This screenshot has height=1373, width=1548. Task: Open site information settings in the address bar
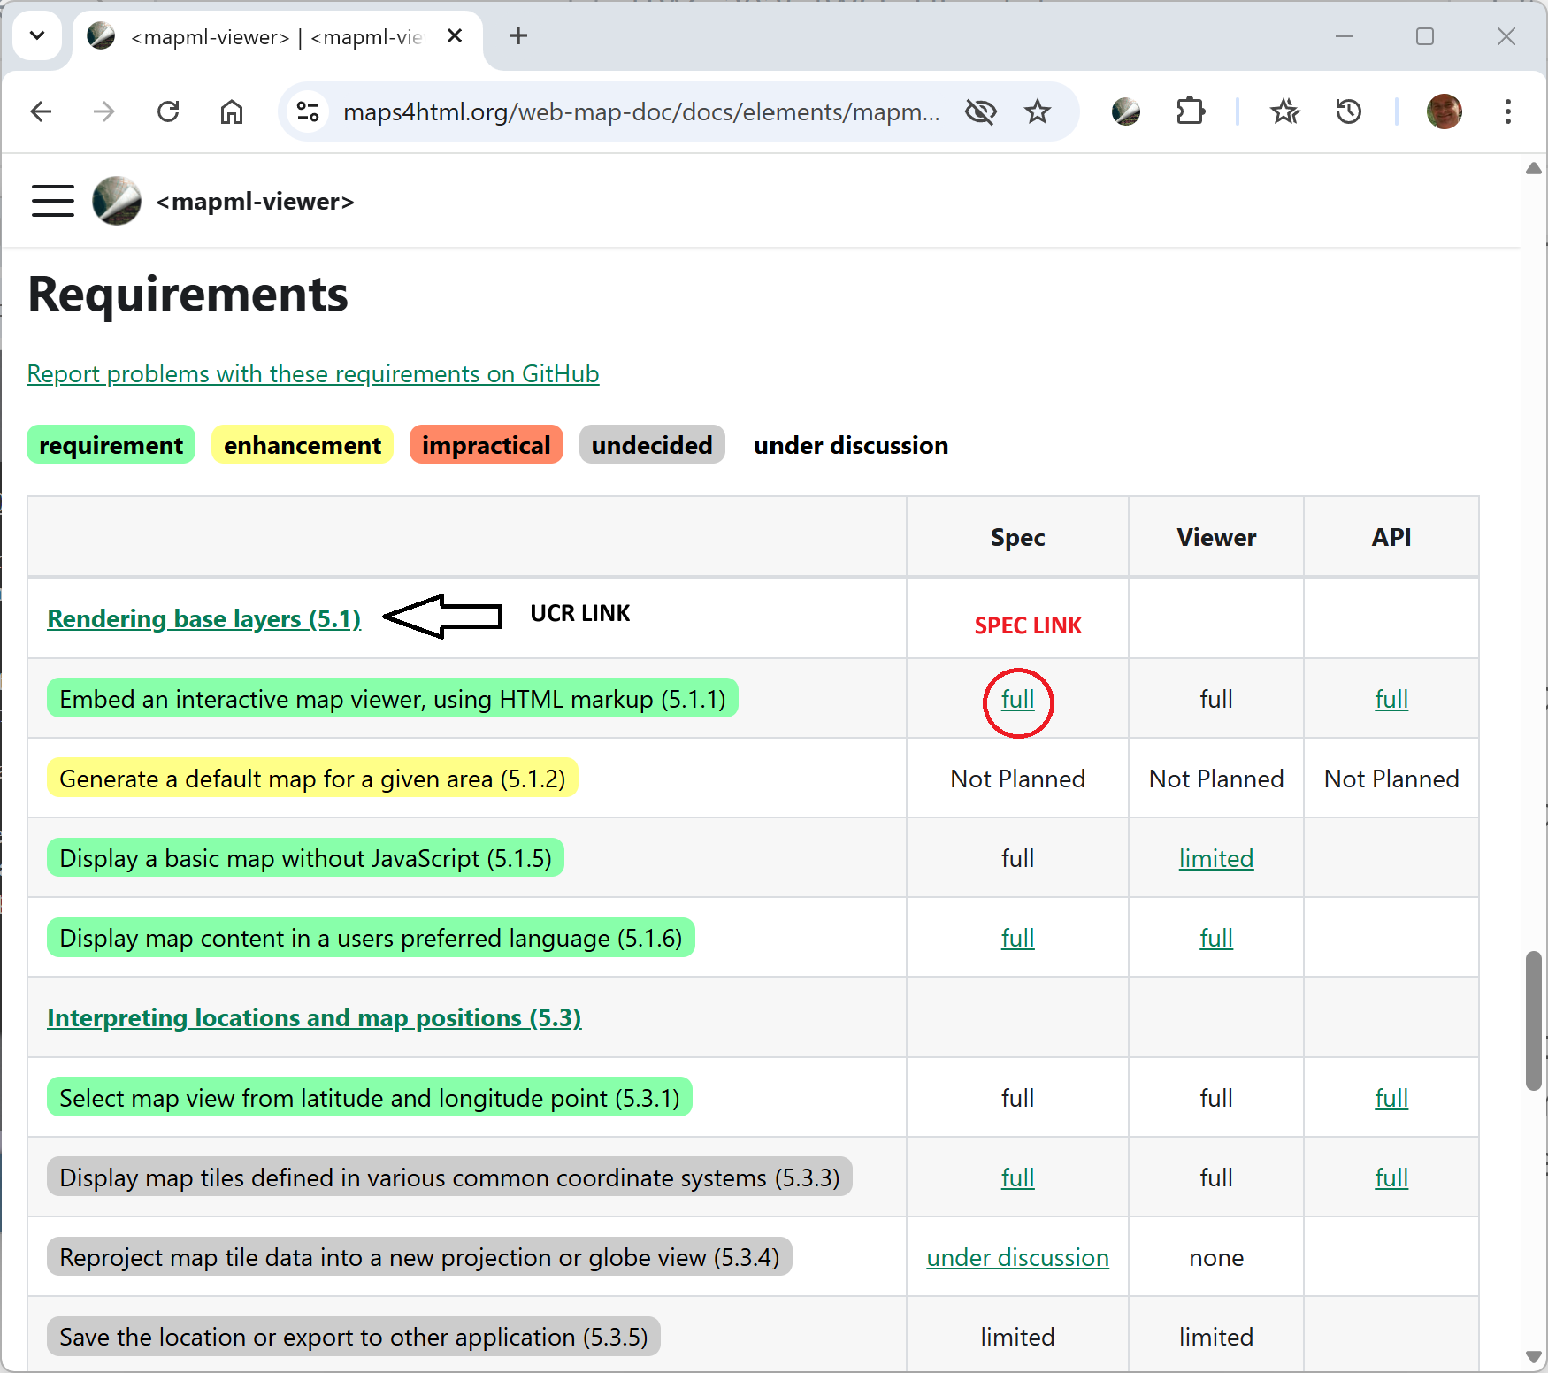307,111
